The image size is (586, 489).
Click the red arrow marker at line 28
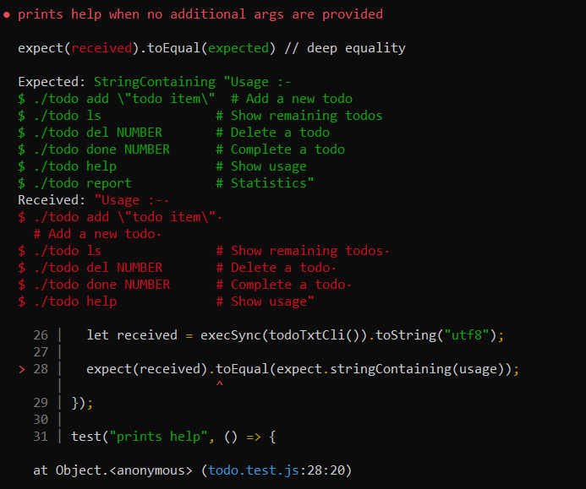tap(22, 370)
